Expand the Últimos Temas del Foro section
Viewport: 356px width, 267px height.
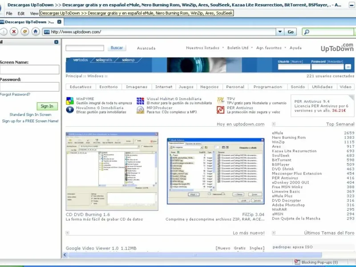click(274, 233)
